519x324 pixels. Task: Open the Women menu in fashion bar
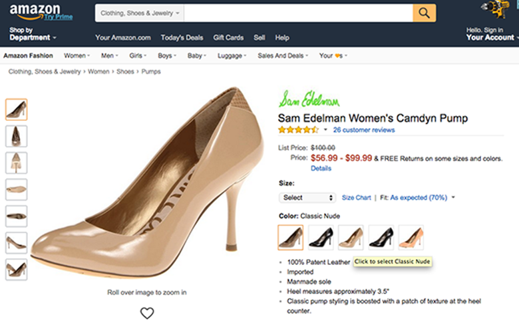coord(77,56)
